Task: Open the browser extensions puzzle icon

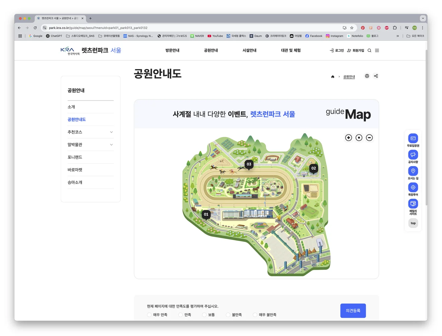Action: [x=395, y=28]
